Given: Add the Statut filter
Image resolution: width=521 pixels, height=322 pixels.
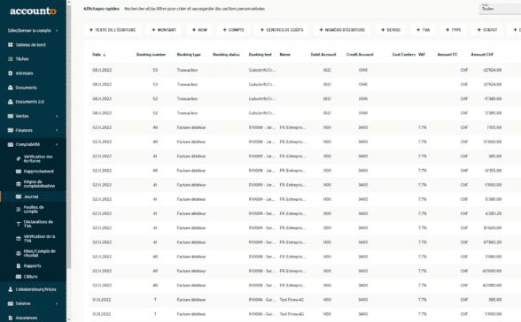Looking at the screenshot, I should pos(487,30).
